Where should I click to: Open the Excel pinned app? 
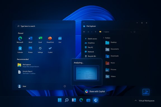tap(40, 40)
